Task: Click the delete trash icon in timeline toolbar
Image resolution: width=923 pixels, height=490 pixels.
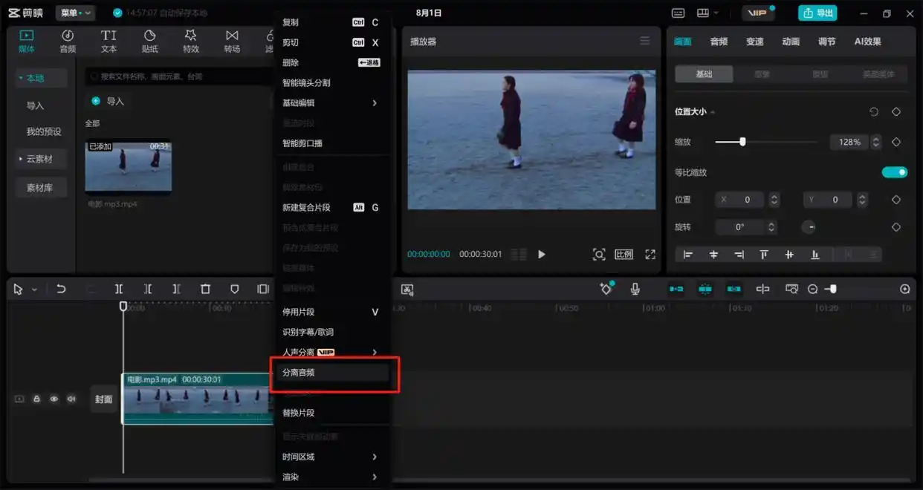Action: click(206, 290)
